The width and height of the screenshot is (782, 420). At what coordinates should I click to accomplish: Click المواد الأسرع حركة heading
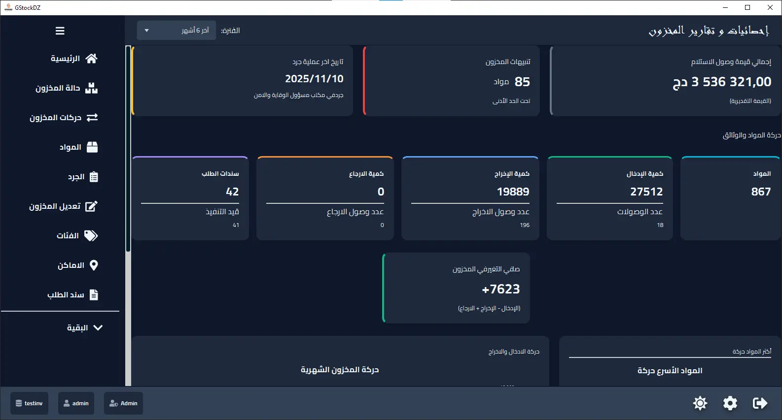pyautogui.click(x=670, y=371)
